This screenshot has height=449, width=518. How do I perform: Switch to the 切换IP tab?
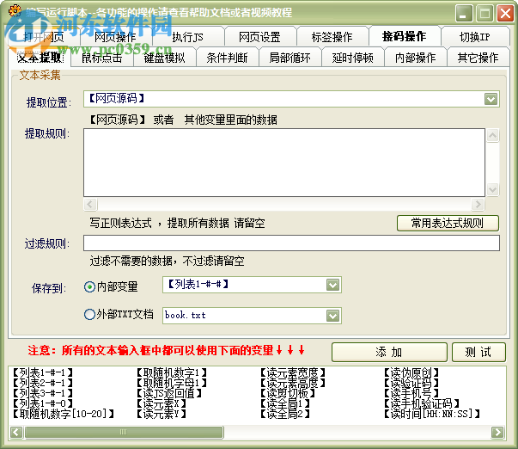click(x=475, y=37)
